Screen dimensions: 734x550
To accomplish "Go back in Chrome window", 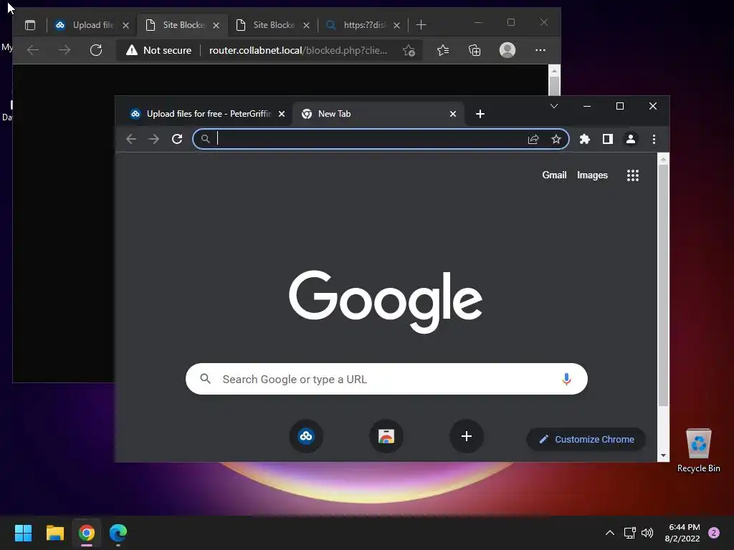I will pos(131,139).
